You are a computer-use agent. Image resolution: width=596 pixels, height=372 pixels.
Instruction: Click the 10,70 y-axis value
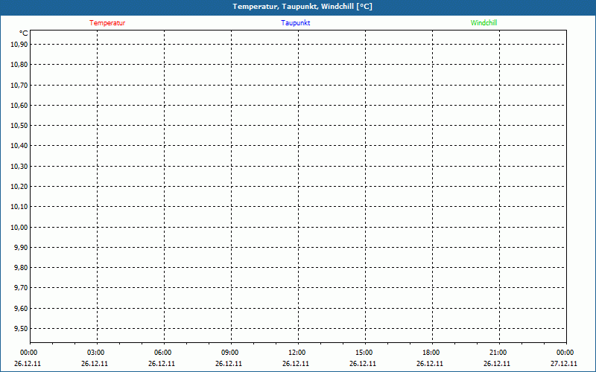coord(19,85)
